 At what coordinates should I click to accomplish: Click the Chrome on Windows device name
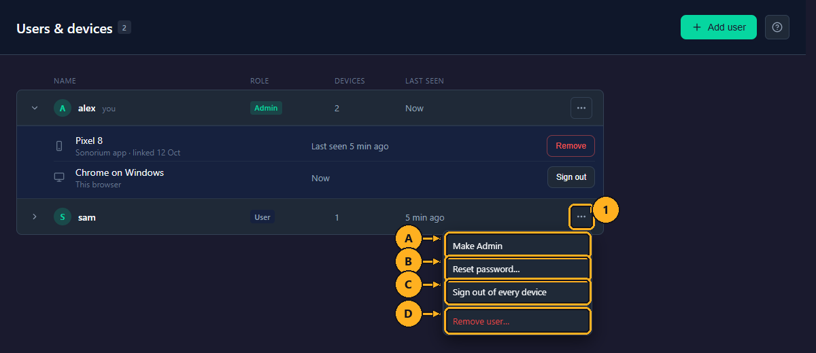click(120, 172)
